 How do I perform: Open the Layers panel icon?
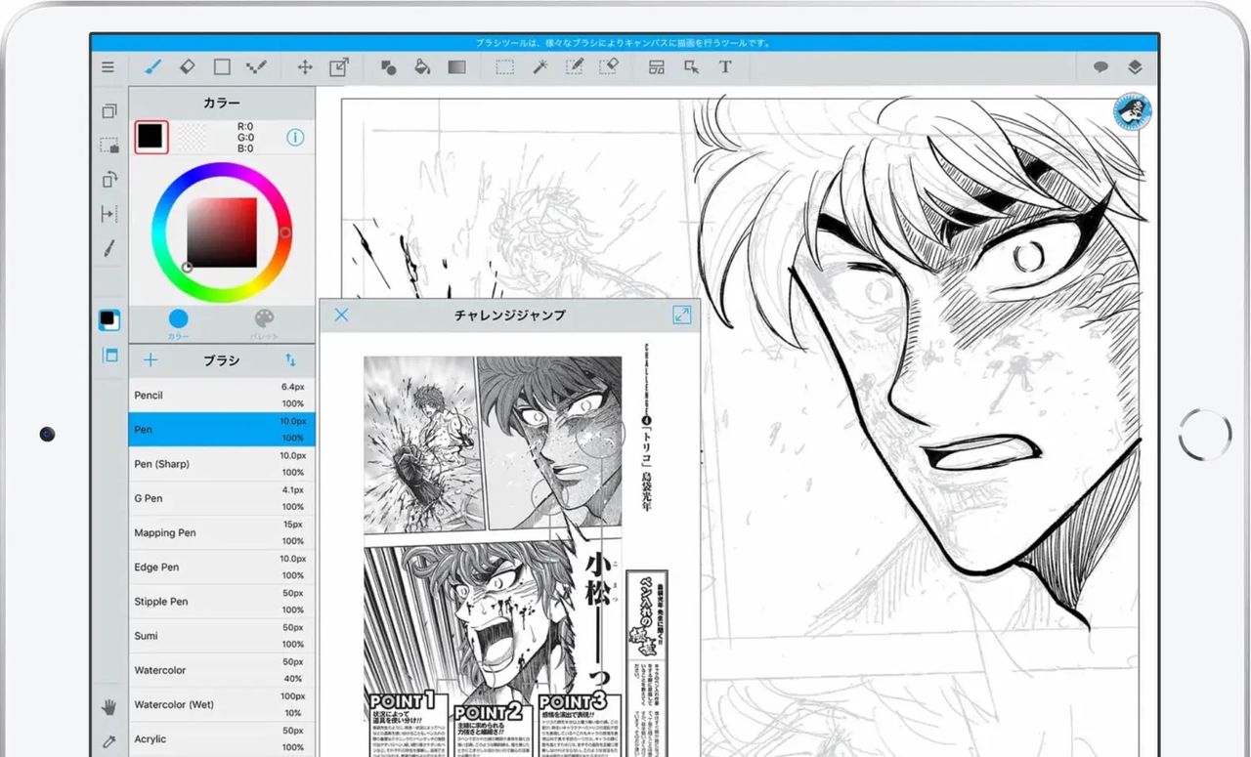[1135, 67]
